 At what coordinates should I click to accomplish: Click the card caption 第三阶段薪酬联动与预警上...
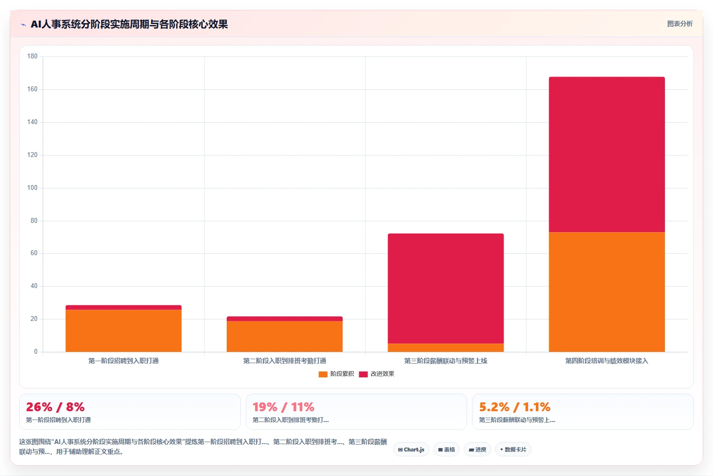pos(517,420)
